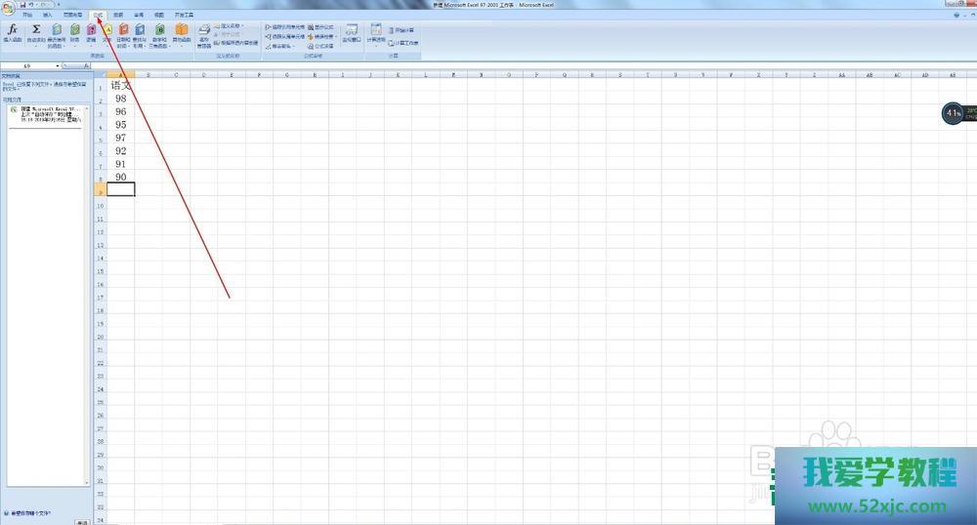The height and width of the screenshot is (525, 977).
Task: Click Trace Precedents in formula auditing
Action: click(x=285, y=26)
